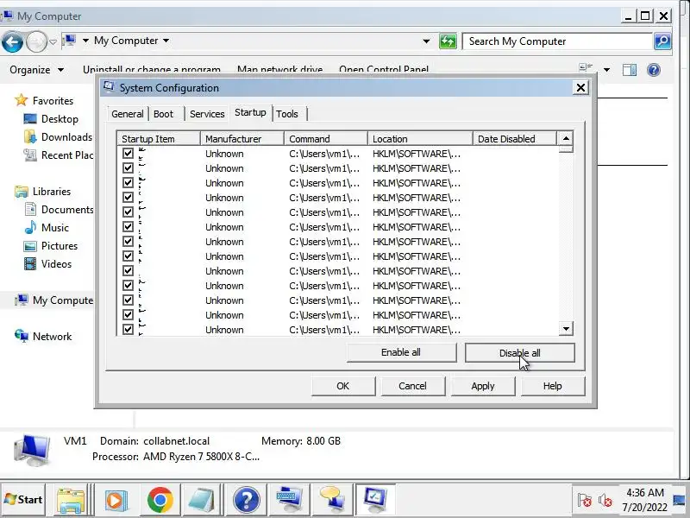Click the muted volume tray icon
This screenshot has height=518, width=690.
click(605, 500)
